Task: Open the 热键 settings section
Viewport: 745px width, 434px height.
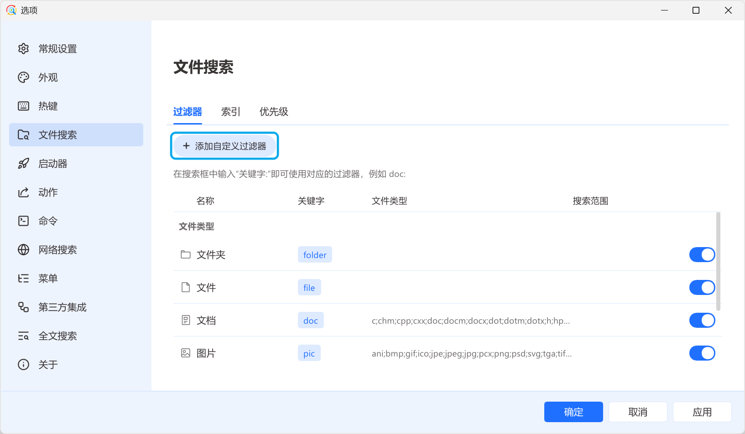Action: click(76, 106)
